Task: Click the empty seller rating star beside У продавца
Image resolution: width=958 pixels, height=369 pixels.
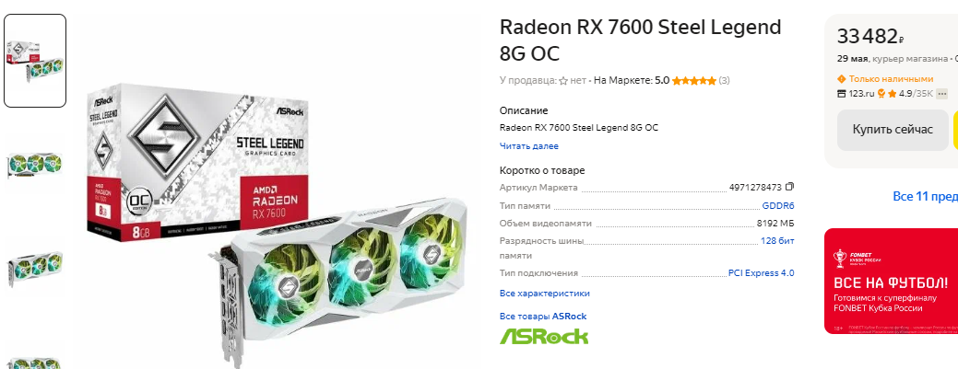Action: (x=563, y=80)
